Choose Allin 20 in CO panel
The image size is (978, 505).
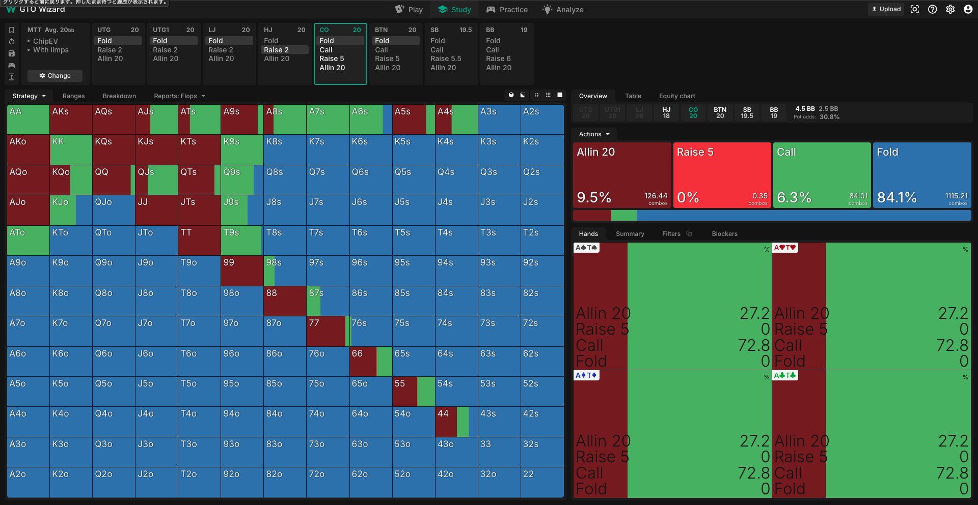(340, 68)
